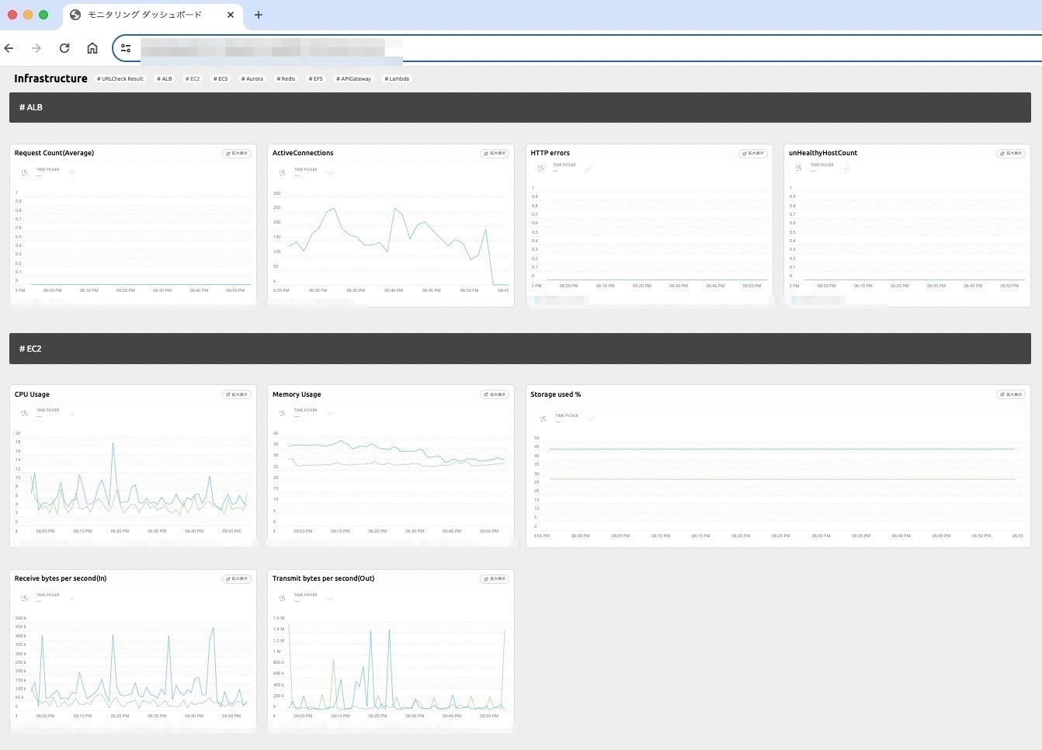This screenshot has width=1042, height=750.
Task: Go to browser home page icon
Action: pyautogui.click(x=92, y=48)
